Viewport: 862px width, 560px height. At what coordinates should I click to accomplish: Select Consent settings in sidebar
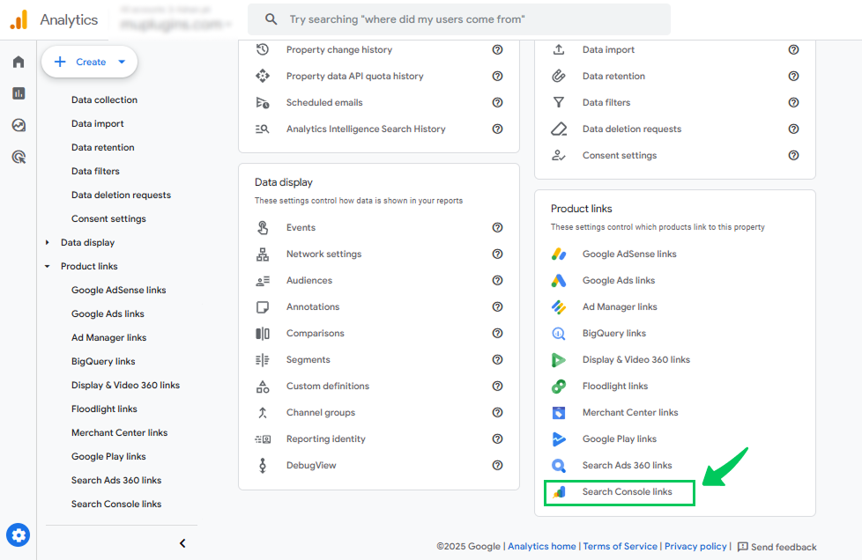pos(108,218)
